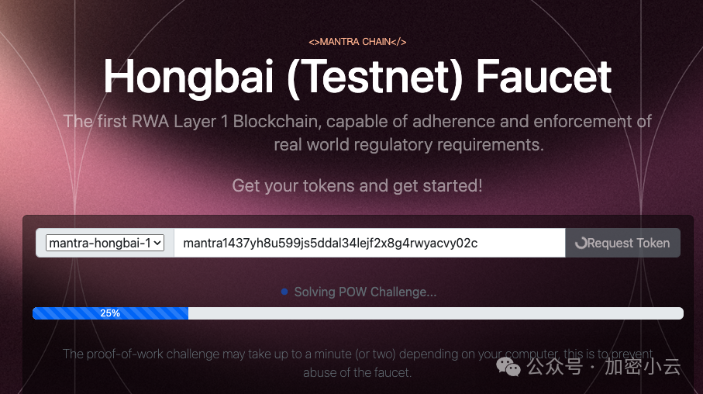Click the Get your tokens and get started text

click(357, 186)
